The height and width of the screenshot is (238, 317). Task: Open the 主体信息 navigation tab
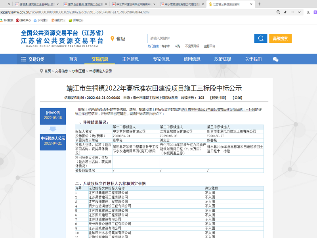point(130,59)
